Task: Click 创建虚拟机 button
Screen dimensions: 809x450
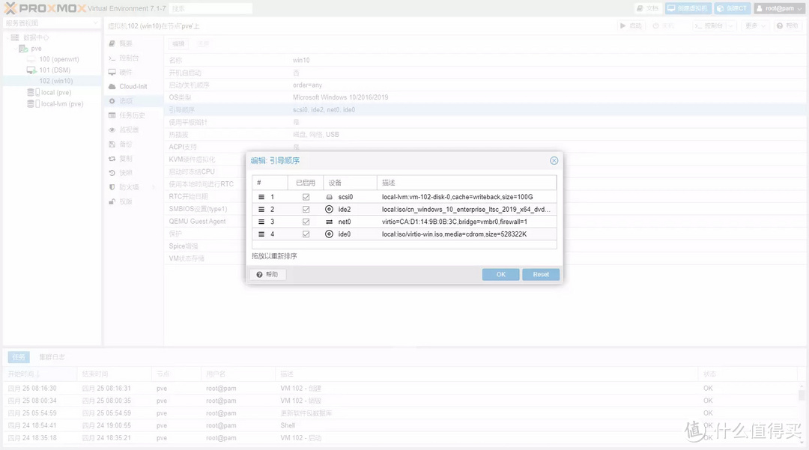Action: coord(688,8)
